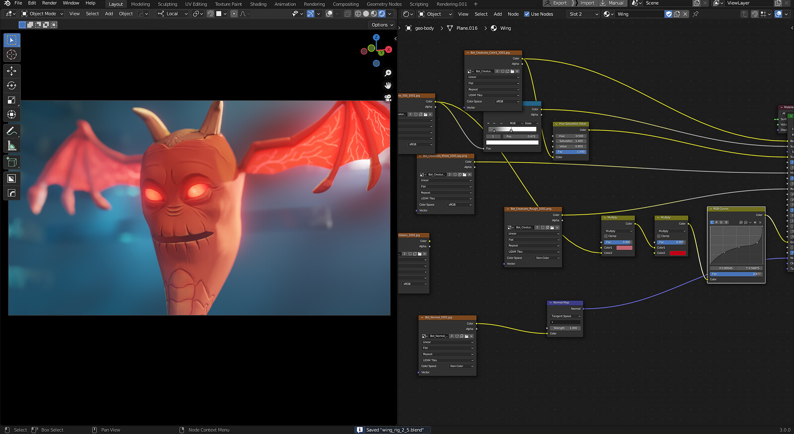Toggle fake user shield for Wing

[669, 14]
